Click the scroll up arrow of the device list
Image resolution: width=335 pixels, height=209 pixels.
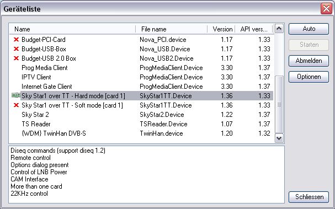[279, 29]
